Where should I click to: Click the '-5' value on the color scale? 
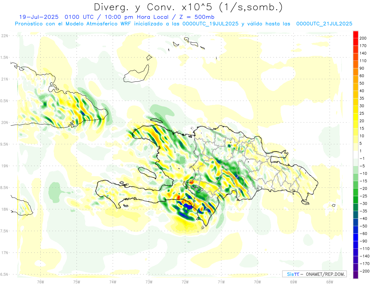[362, 166]
